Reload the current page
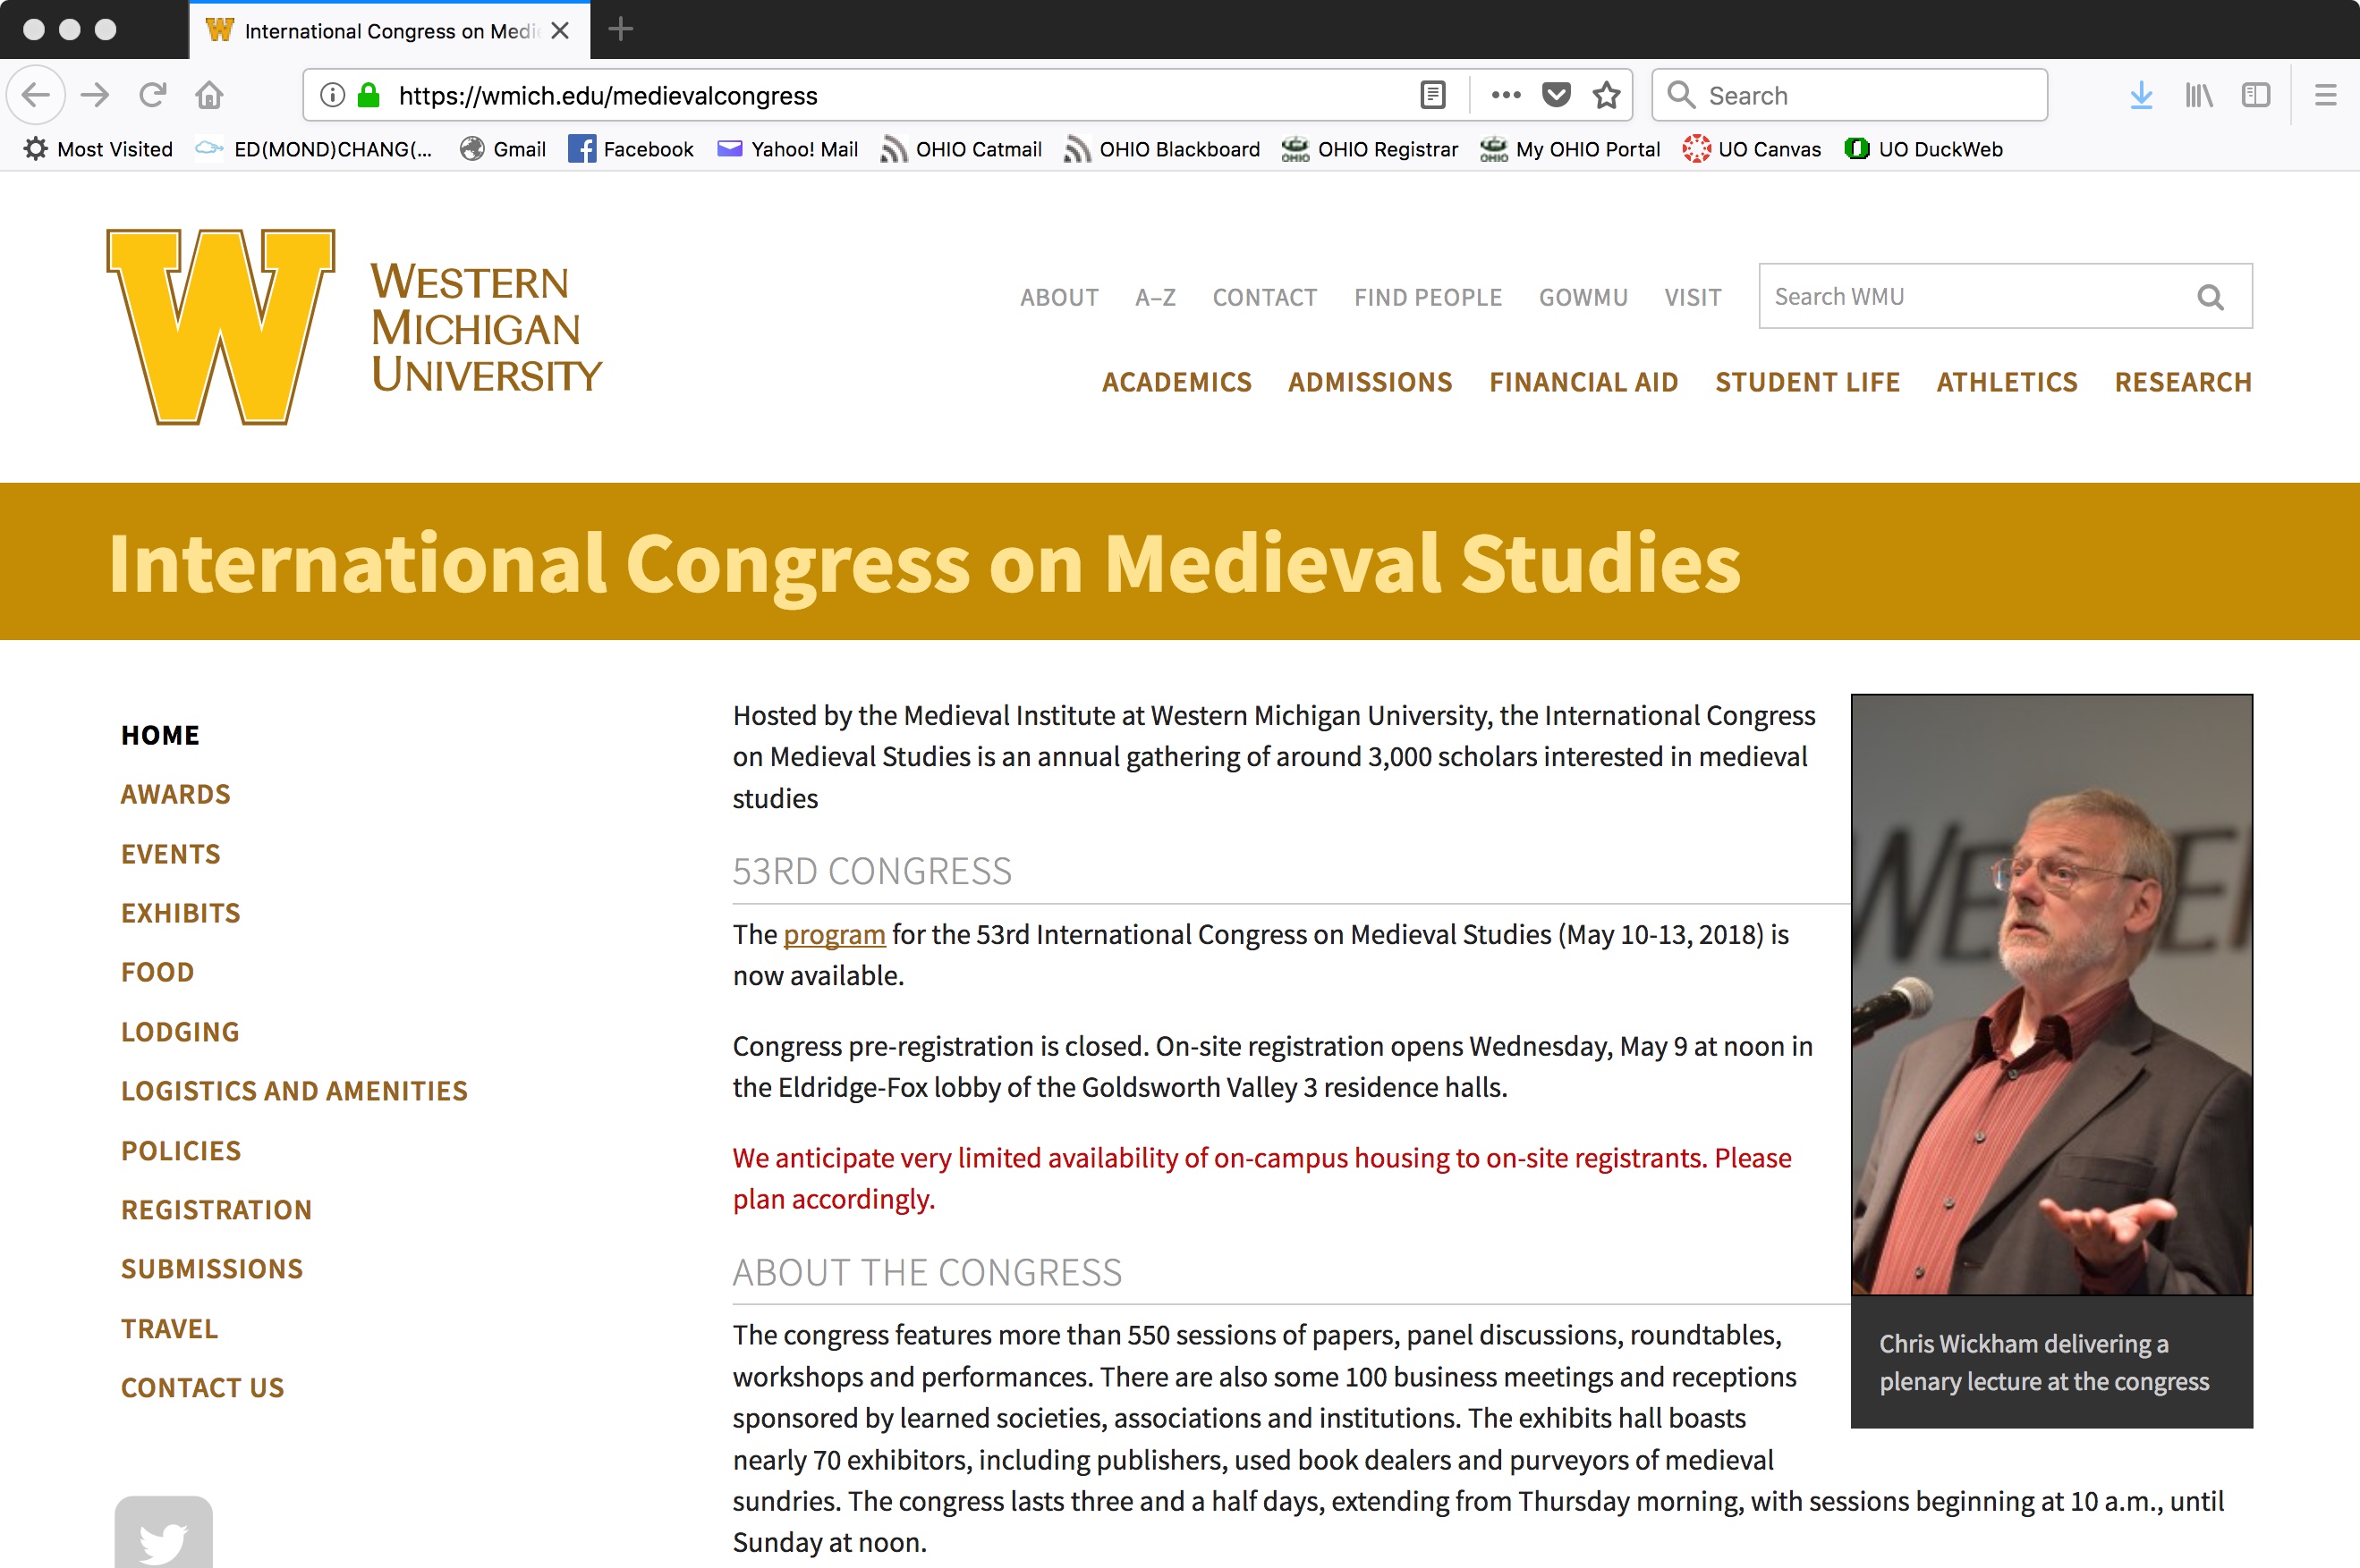Image resolution: width=2360 pixels, height=1568 pixels. click(x=152, y=95)
